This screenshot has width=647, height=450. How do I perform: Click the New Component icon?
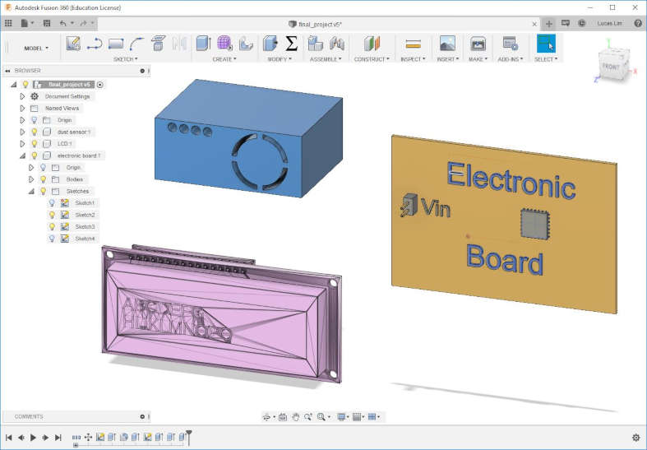pyautogui.click(x=315, y=44)
